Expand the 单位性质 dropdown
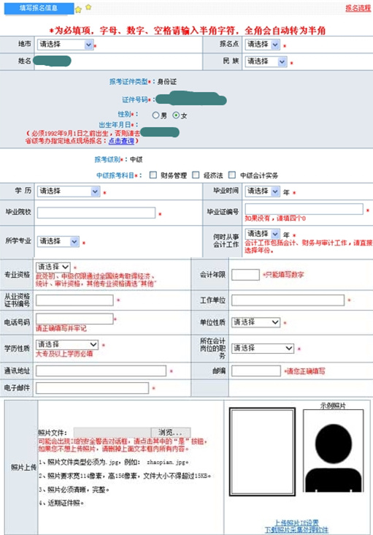The width and height of the screenshot is (373, 535). click(255, 322)
